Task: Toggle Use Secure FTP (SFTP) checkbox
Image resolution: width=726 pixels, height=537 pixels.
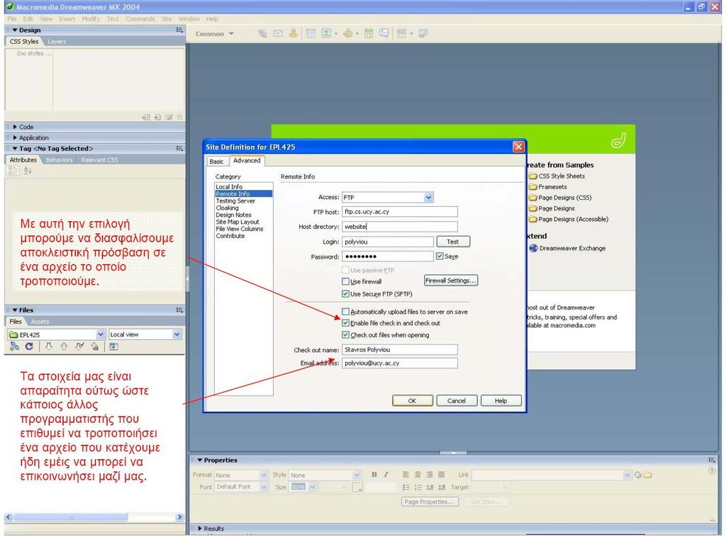Action: click(345, 294)
